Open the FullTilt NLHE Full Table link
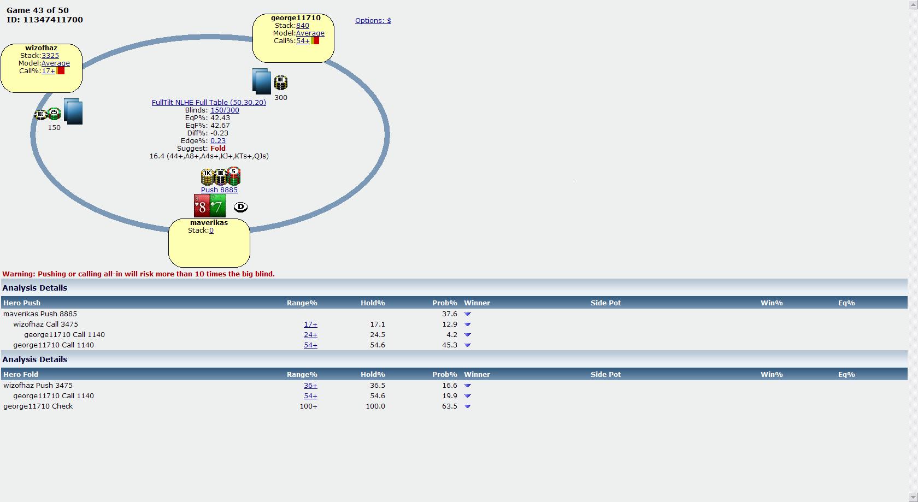This screenshot has width=918, height=502. 209,102
